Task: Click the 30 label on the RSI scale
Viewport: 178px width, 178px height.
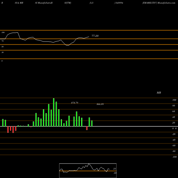Action: (2, 52)
